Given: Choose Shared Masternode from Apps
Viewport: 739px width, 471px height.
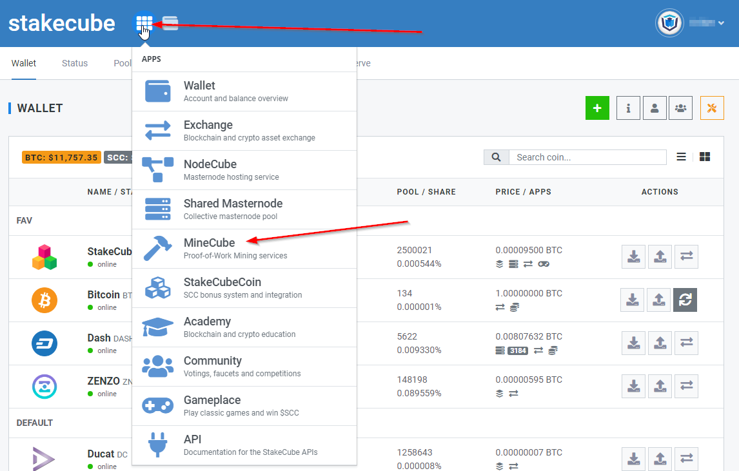Looking at the screenshot, I should click(x=244, y=209).
